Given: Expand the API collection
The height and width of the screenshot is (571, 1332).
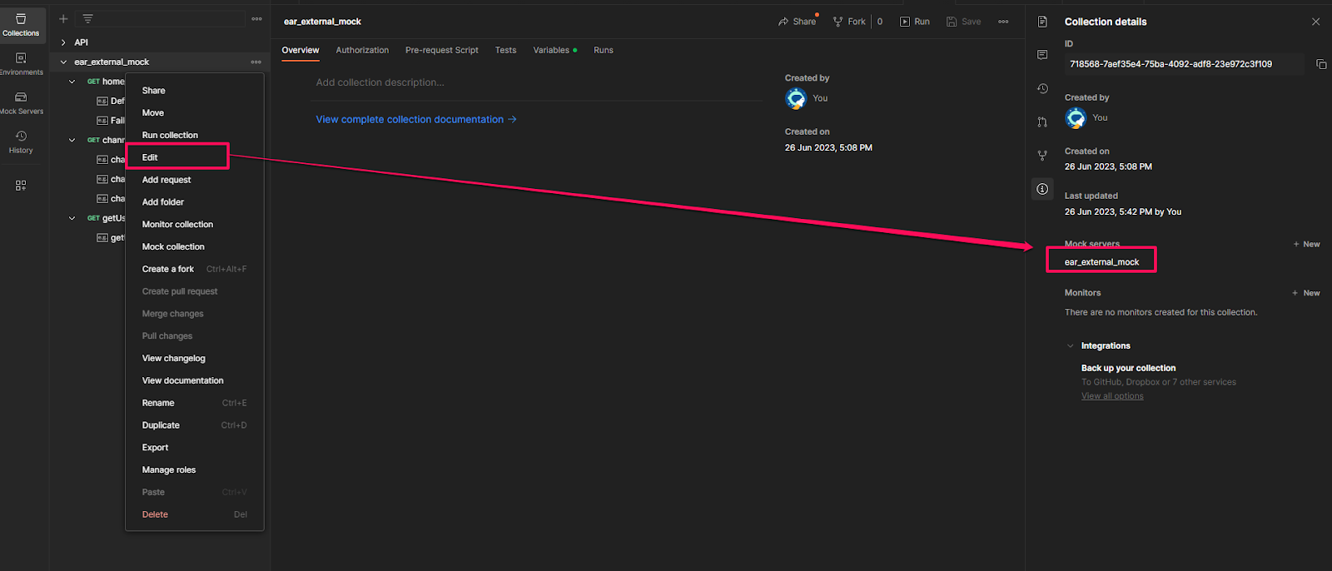Looking at the screenshot, I should [x=63, y=42].
